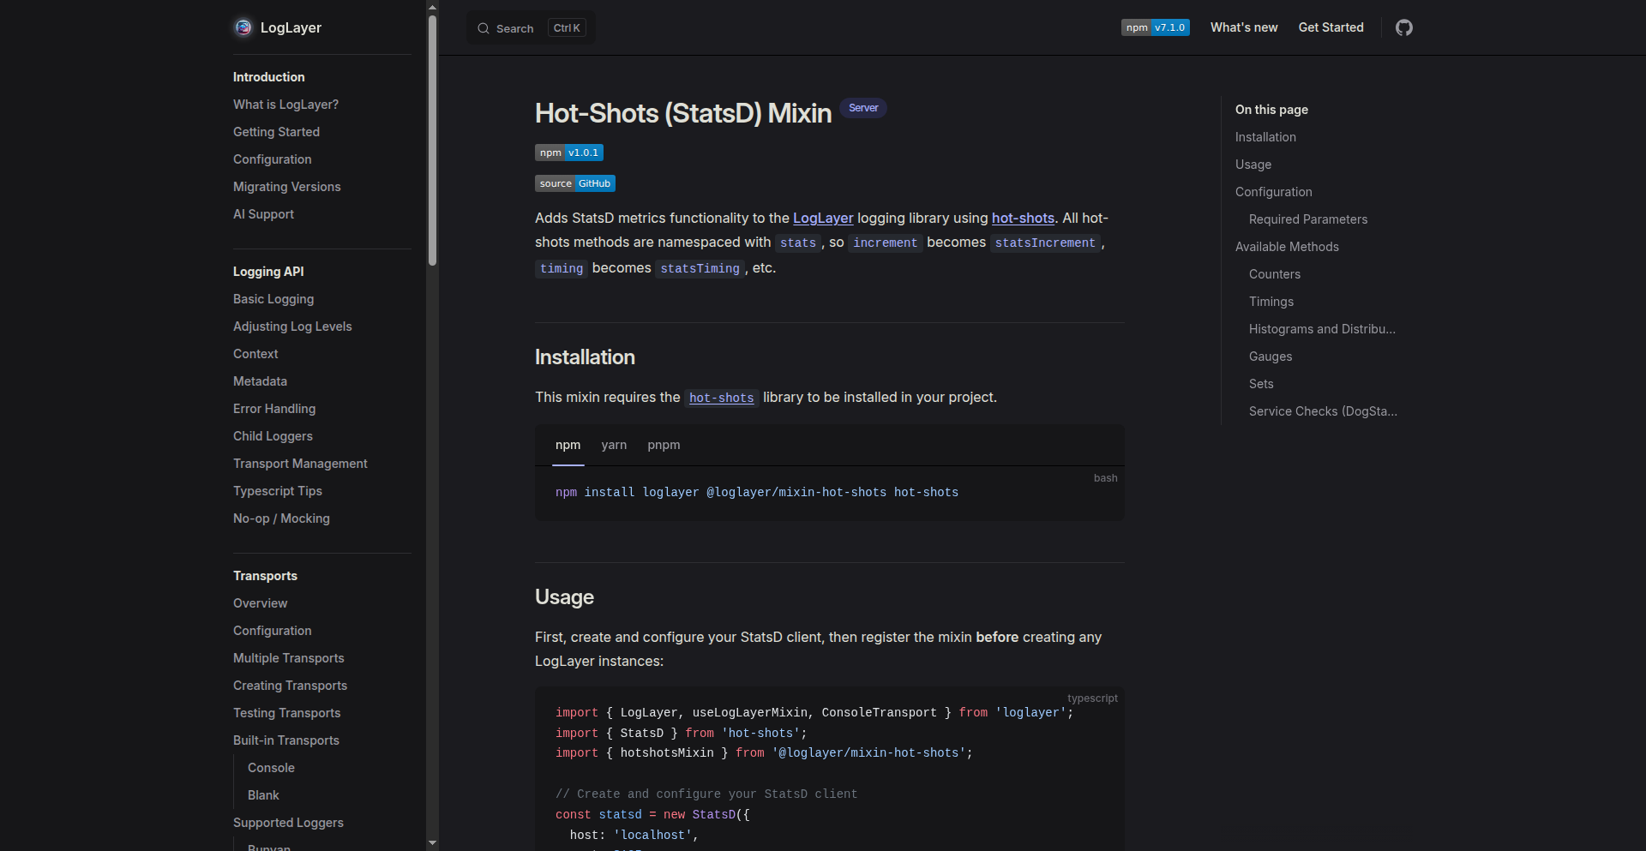Go to the Get Started page
This screenshot has height=851, width=1646.
click(1331, 27)
